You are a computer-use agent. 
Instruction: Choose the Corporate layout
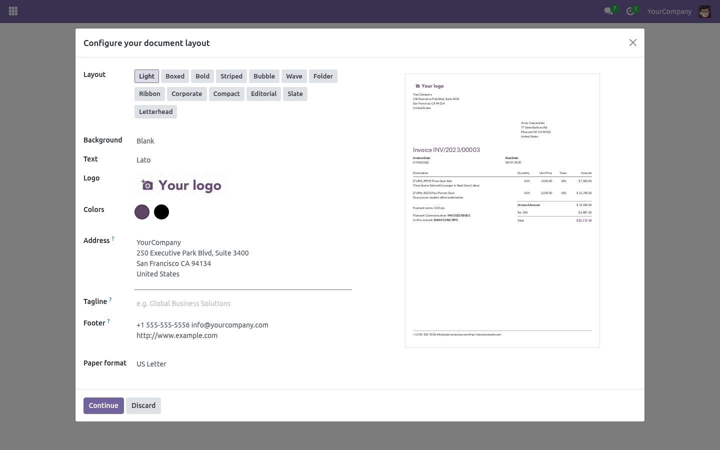pos(186,93)
